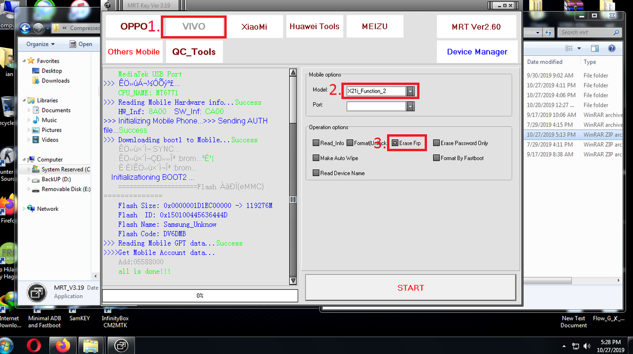Select BackUP (D:) drive icon
633x354 pixels.
[36, 179]
